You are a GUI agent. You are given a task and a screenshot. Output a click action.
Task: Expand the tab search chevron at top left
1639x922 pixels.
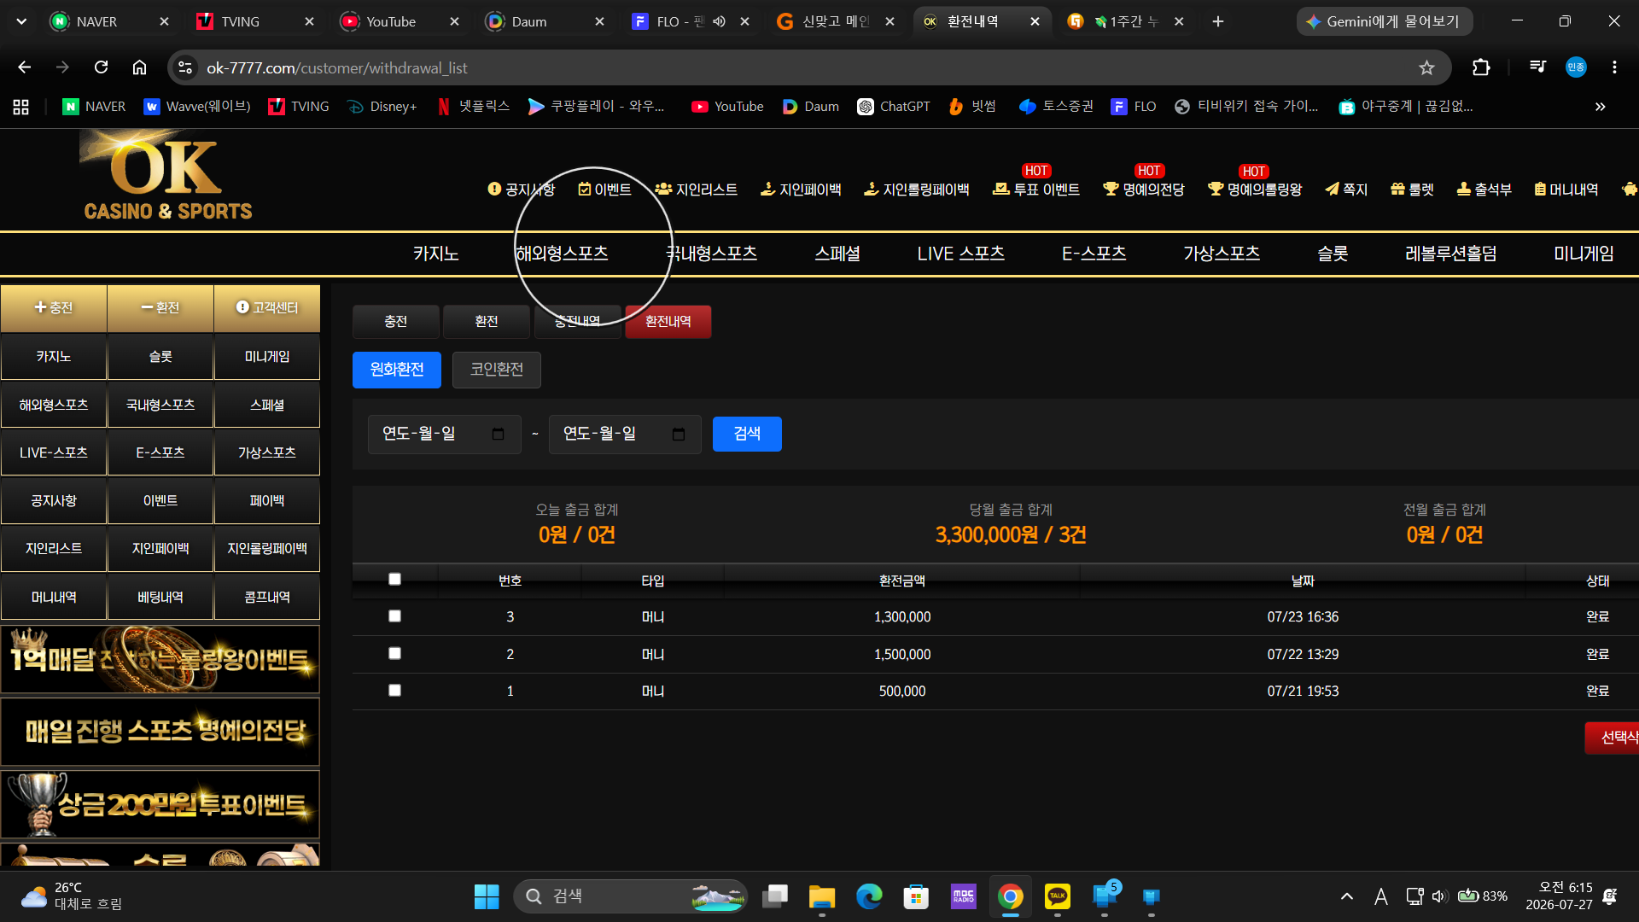[x=21, y=21]
